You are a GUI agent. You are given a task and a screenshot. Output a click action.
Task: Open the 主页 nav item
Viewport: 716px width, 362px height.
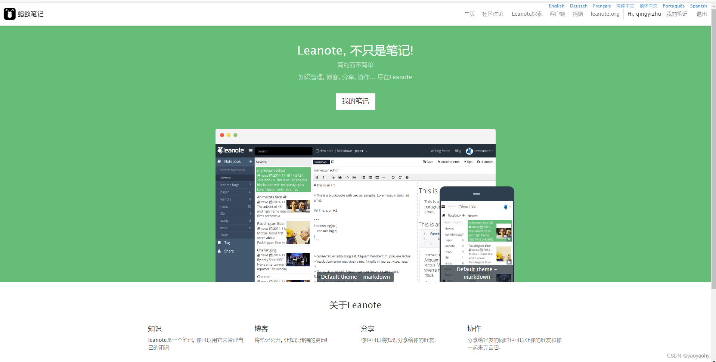tap(469, 14)
